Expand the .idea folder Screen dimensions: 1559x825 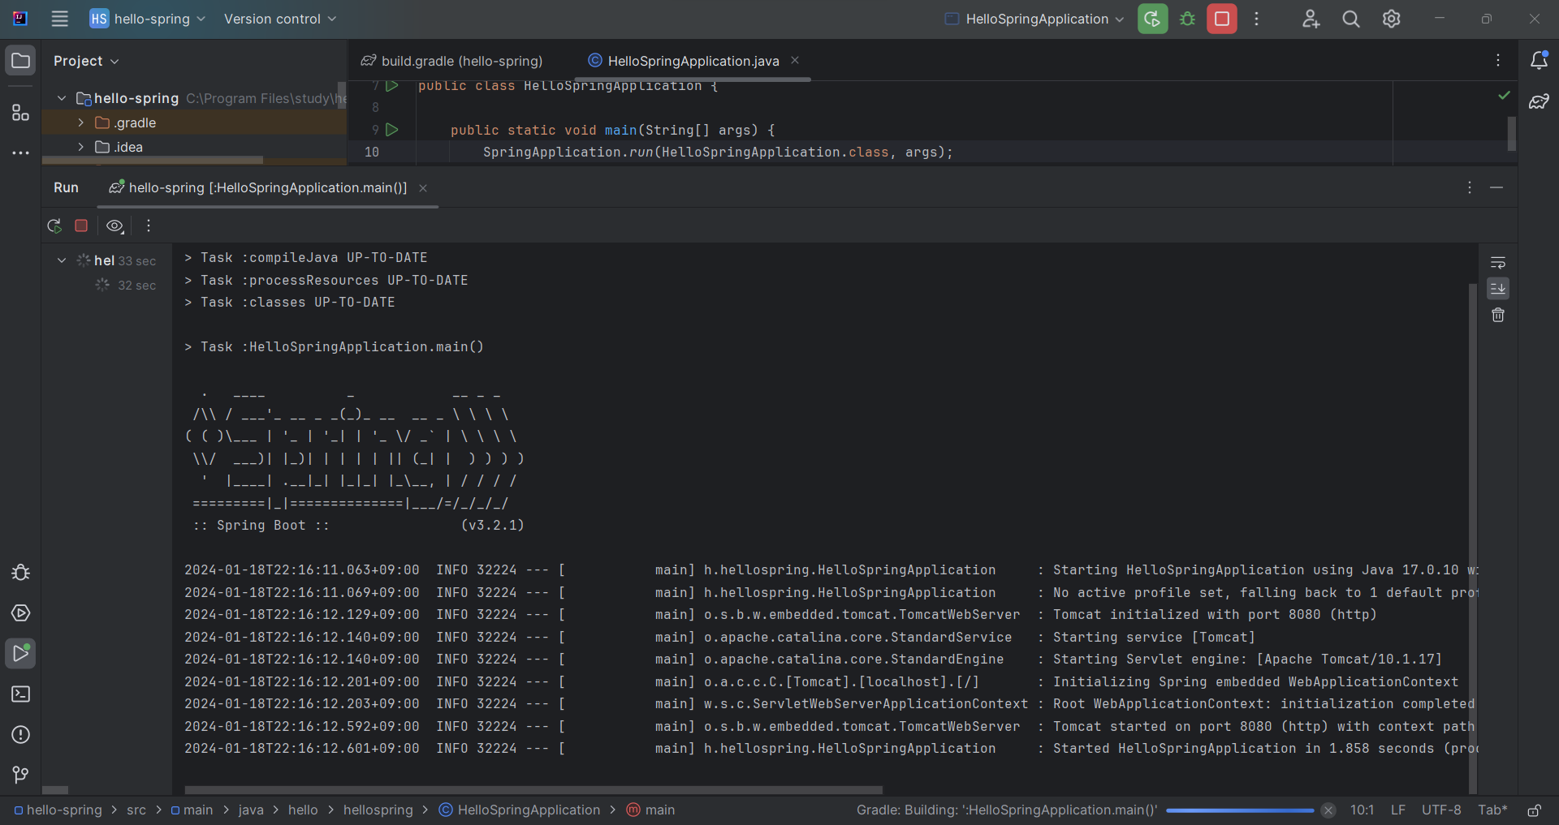pyautogui.click(x=81, y=147)
